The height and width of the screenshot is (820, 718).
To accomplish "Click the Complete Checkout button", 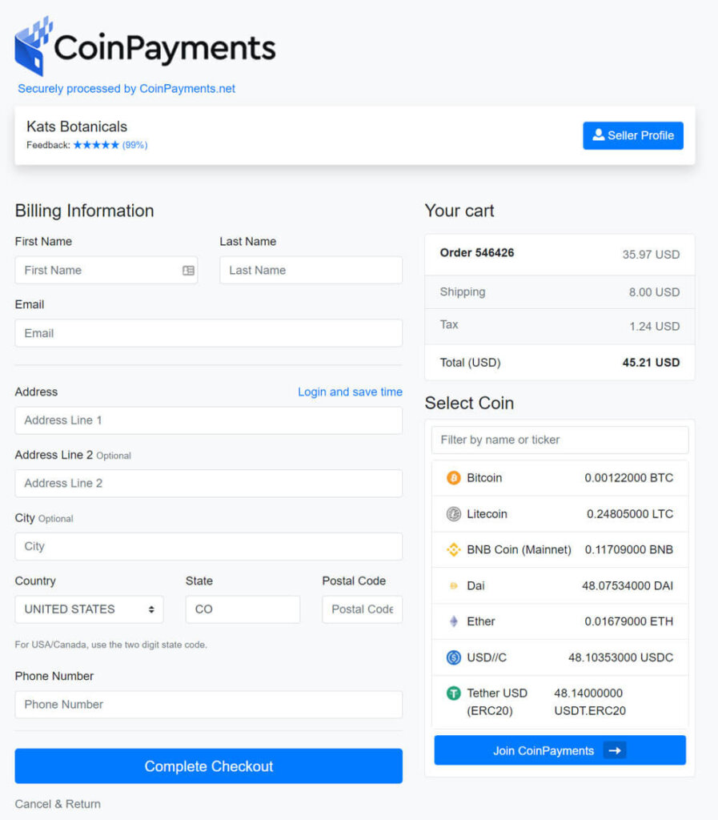I will tap(208, 766).
